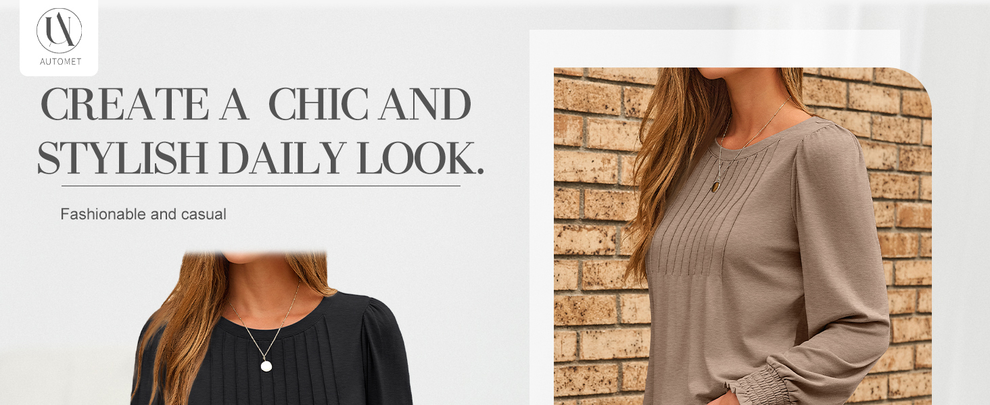This screenshot has height=405, width=990.
Task: Click the word CREATE in the headline
Action: pyautogui.click(x=124, y=105)
